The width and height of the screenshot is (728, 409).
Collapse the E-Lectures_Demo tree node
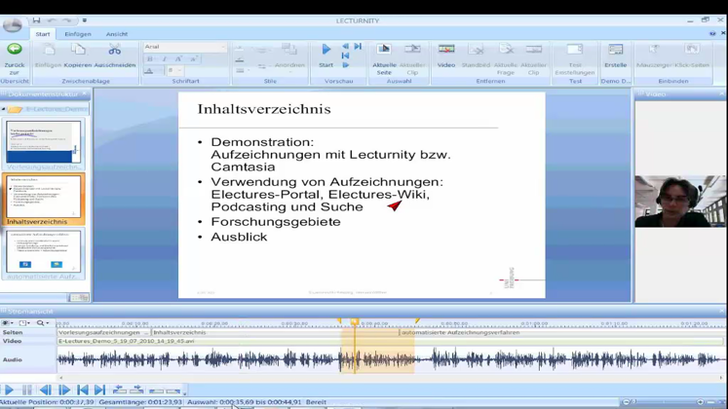[x=4, y=109]
